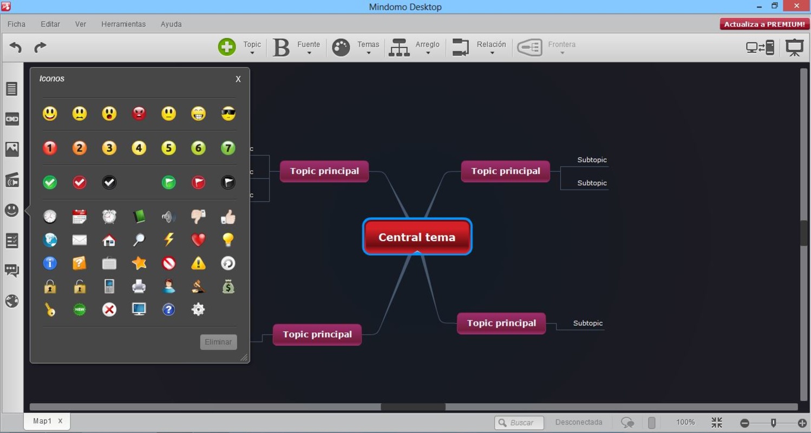Add a new topic with green plus
811x433 pixels.
[x=227, y=47]
